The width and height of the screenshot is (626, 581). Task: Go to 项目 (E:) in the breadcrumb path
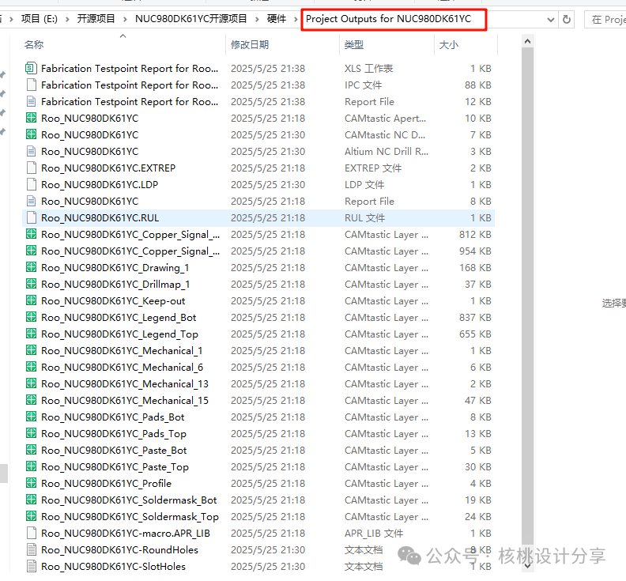pyautogui.click(x=40, y=19)
